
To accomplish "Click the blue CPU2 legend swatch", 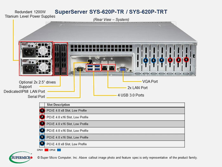I will 59,150.
